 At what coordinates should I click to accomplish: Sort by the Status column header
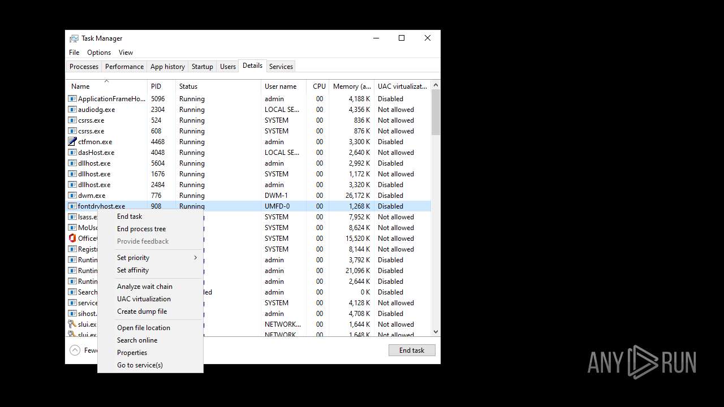coord(218,86)
